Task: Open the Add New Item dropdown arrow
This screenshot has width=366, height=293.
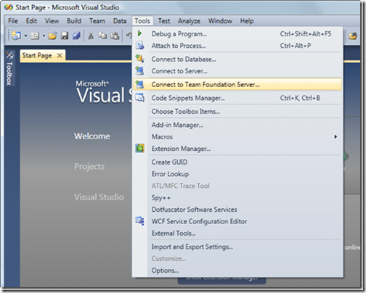Action: [x=44, y=36]
